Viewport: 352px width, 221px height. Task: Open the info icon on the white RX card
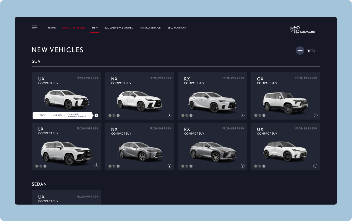pyautogui.click(x=242, y=115)
